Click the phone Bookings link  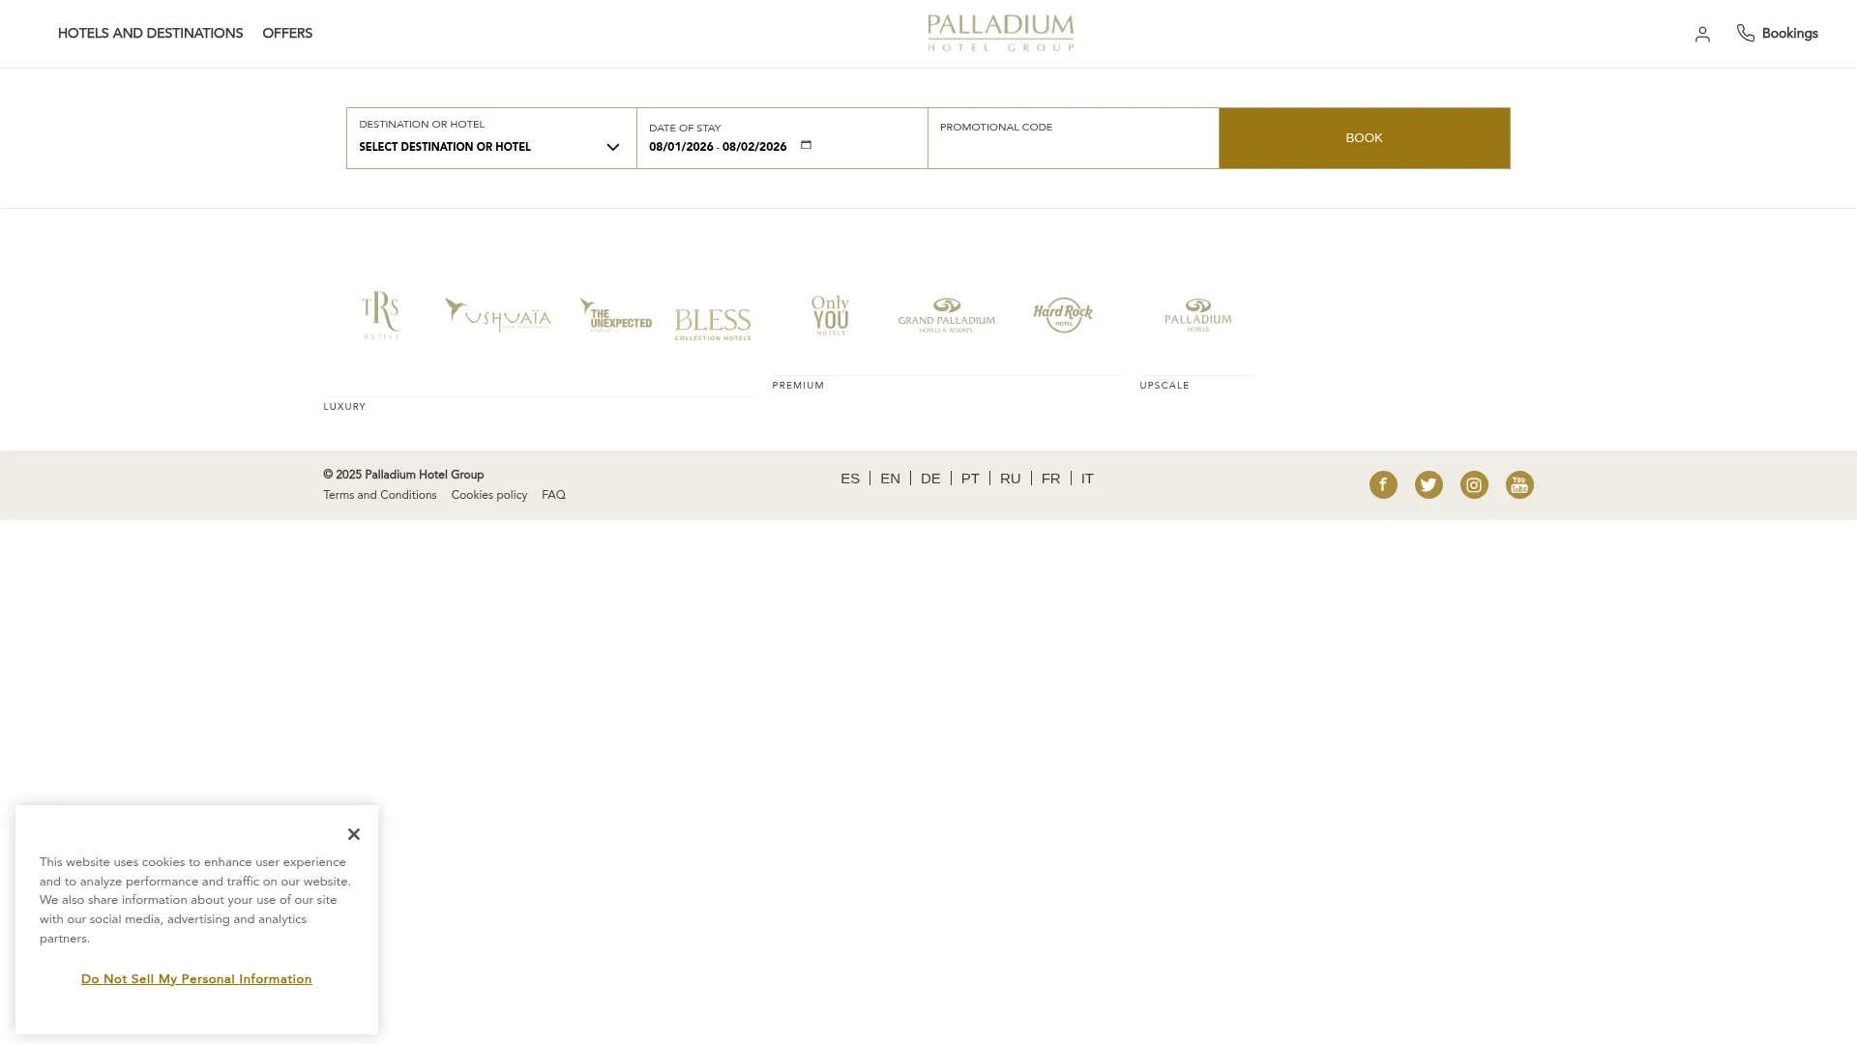click(x=1777, y=33)
